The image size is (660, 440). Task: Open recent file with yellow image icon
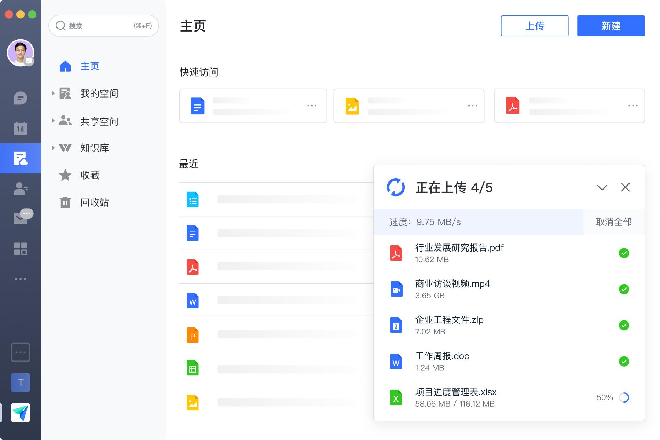coord(193,403)
